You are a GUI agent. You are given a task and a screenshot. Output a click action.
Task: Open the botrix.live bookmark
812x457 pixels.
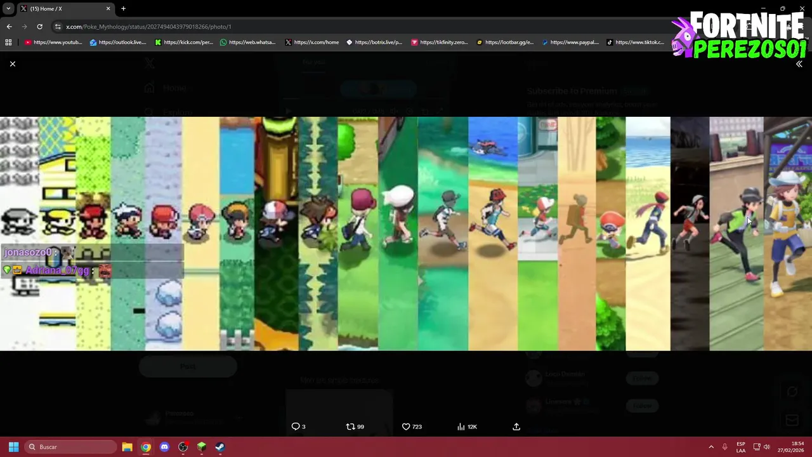point(374,43)
